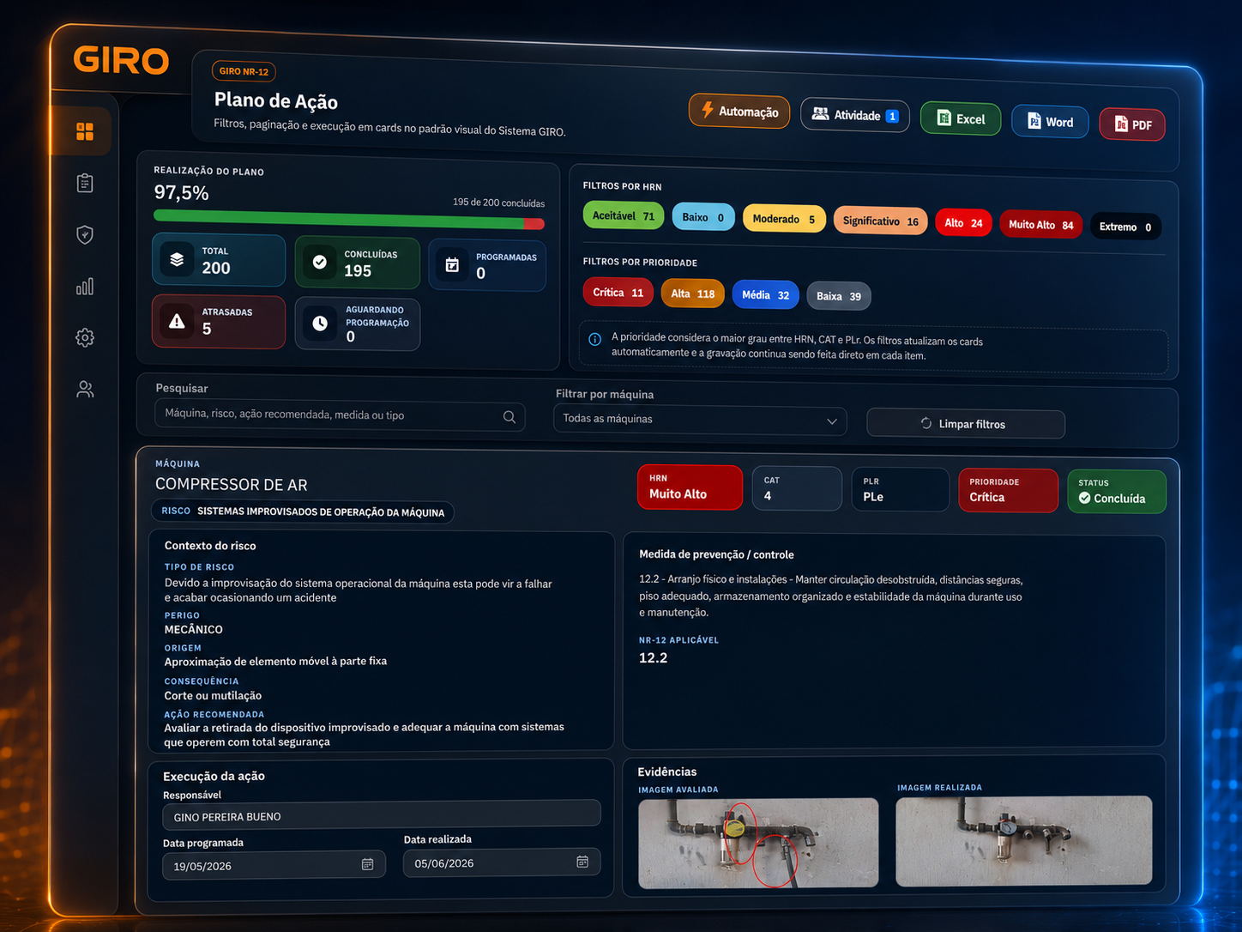Click the Prioridade Crítica red badge
1242x932 pixels.
point(1008,490)
